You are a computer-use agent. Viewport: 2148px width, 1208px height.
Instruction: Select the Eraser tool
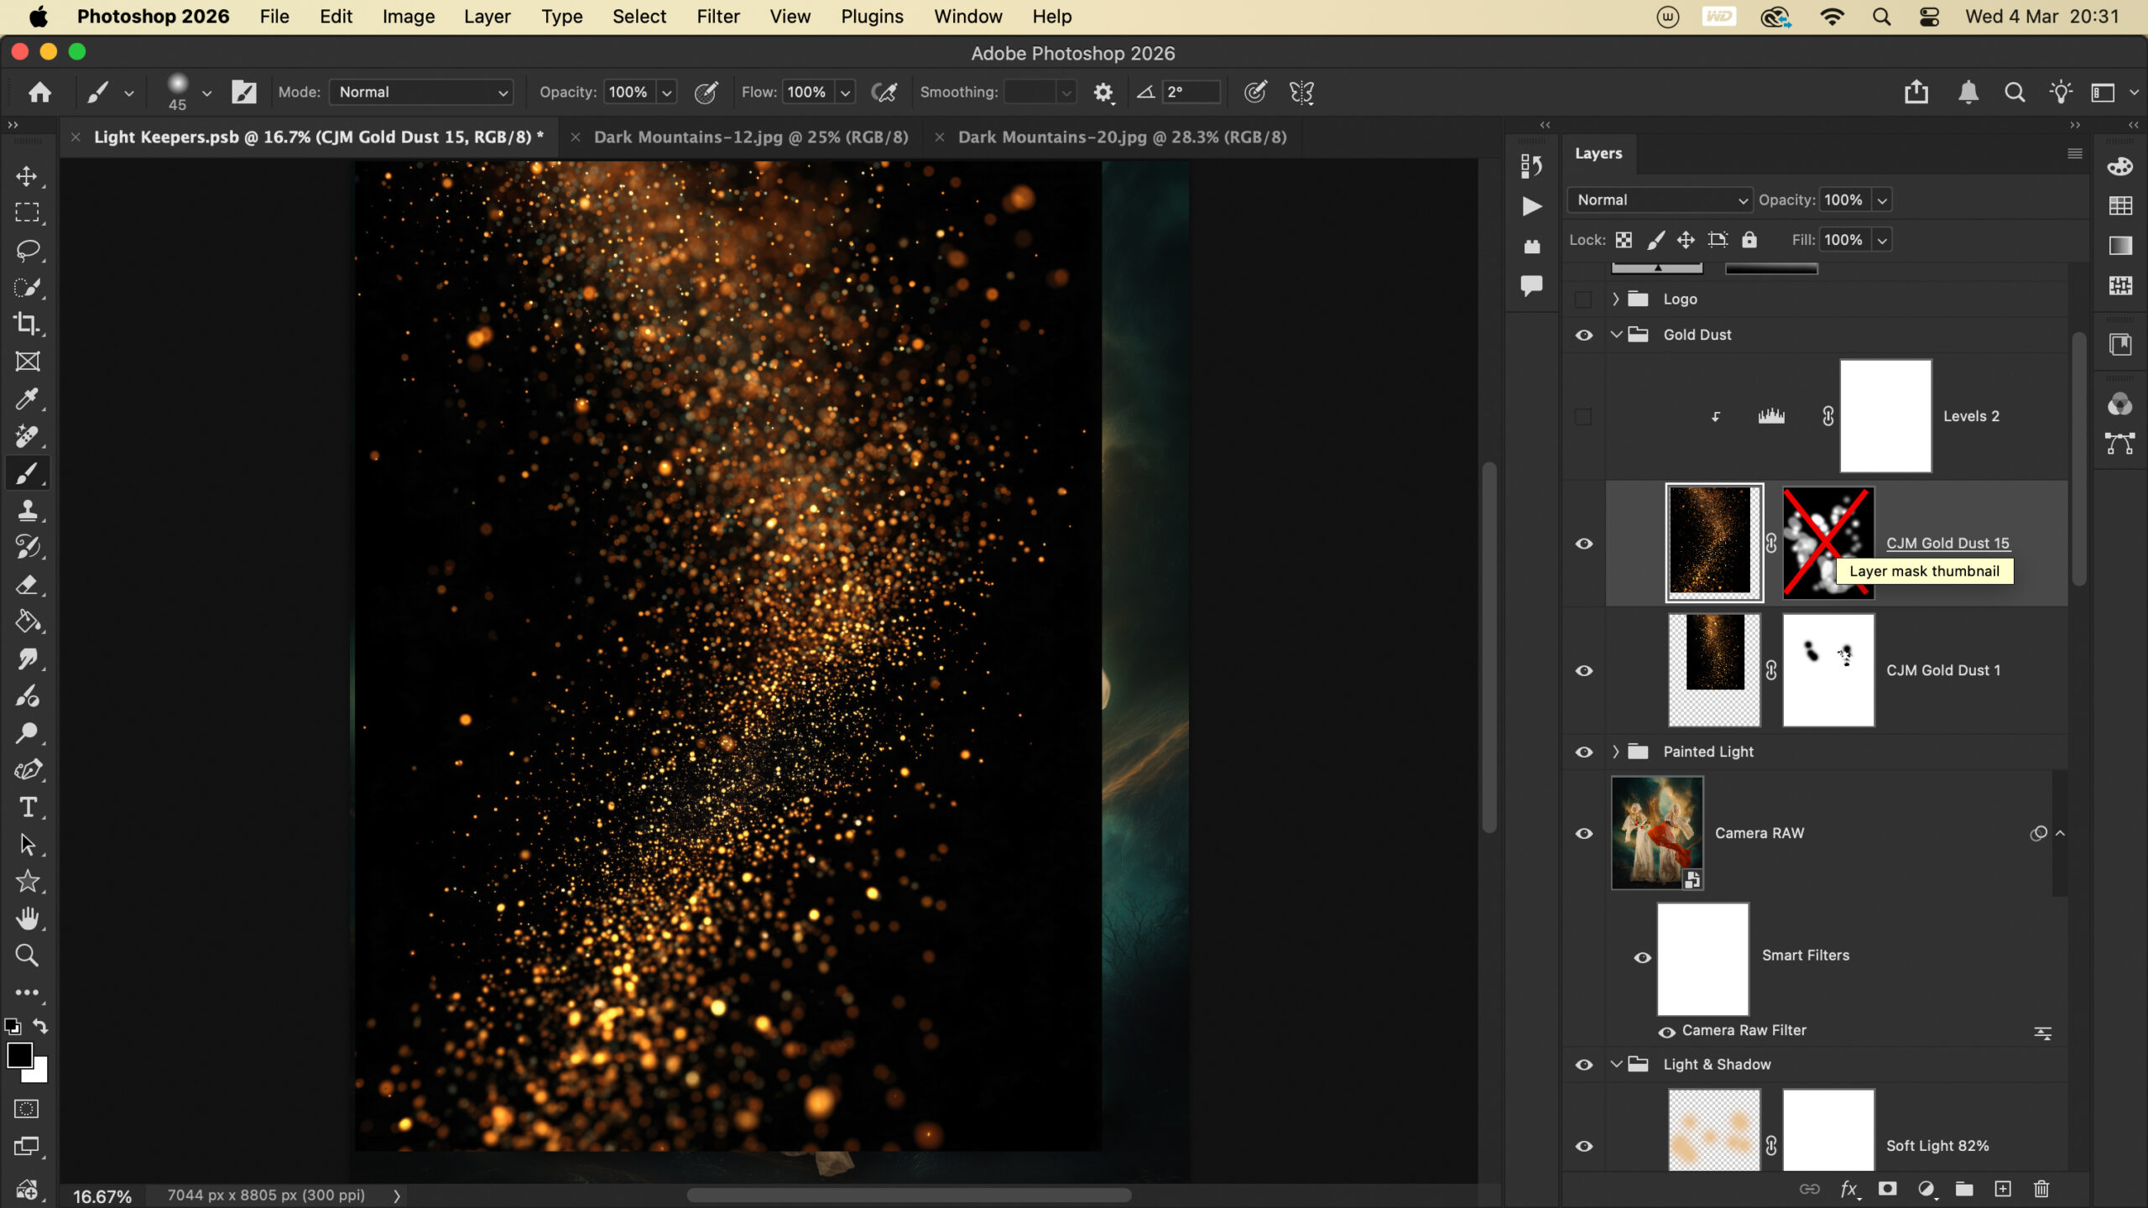pyautogui.click(x=27, y=585)
